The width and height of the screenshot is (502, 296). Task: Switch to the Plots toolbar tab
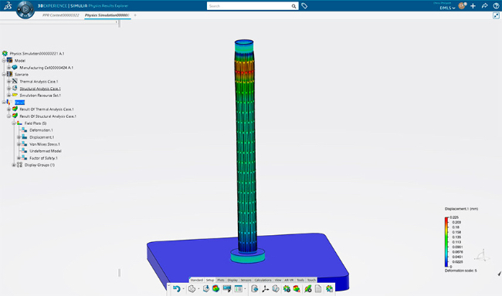click(x=221, y=280)
